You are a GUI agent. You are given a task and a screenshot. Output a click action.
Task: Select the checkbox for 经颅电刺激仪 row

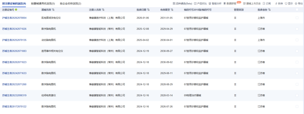pos(297,95)
